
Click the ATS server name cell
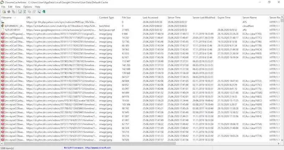point(244,22)
